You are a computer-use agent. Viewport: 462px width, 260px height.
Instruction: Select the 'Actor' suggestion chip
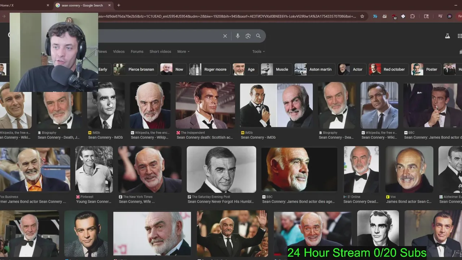[351, 69]
